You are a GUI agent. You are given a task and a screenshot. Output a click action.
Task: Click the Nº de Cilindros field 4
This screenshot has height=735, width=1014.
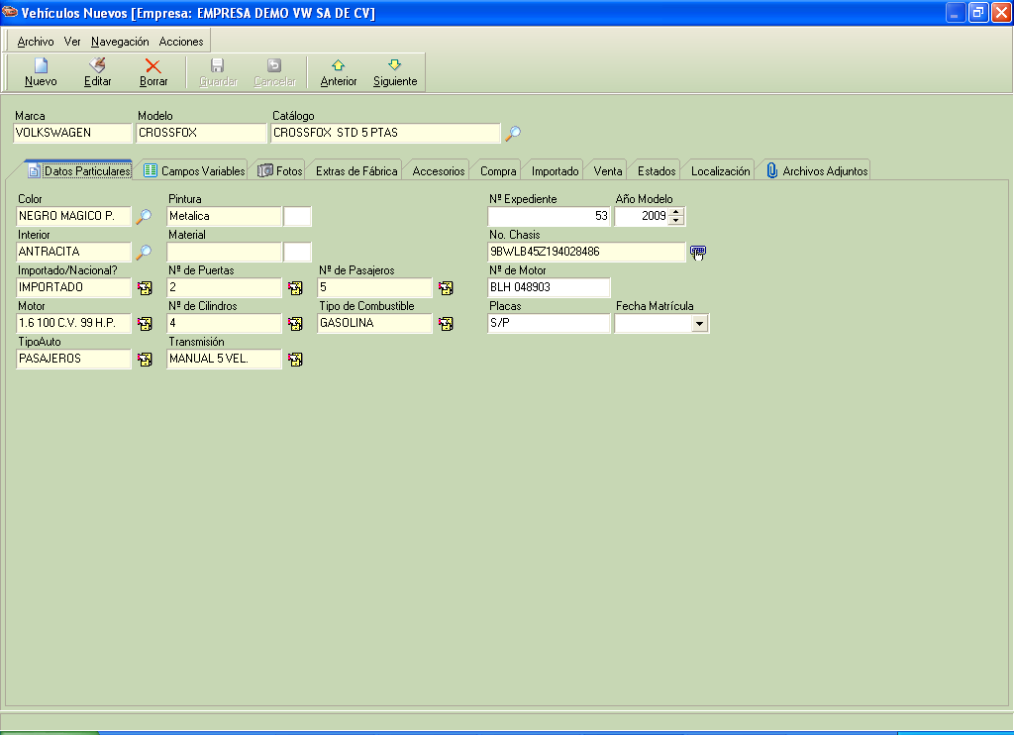[x=224, y=323]
